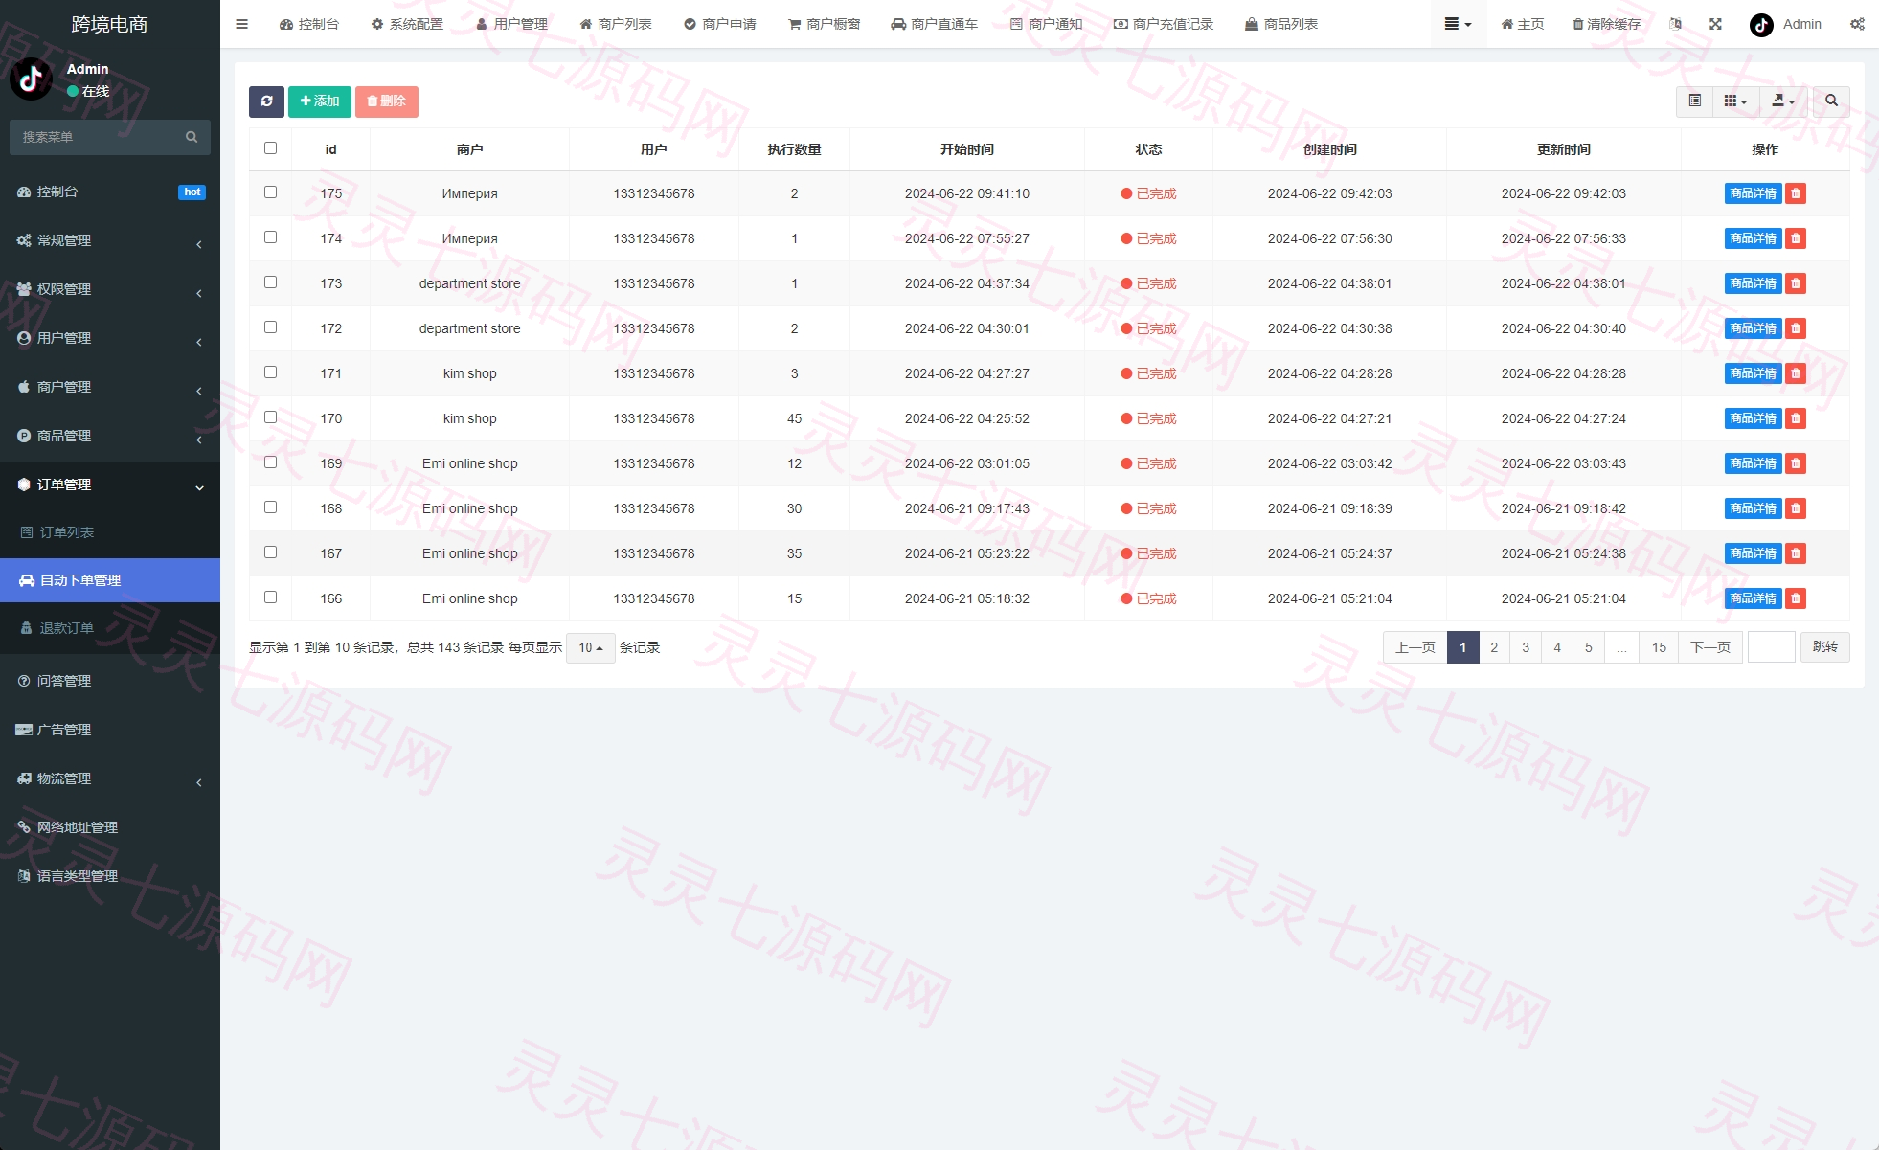This screenshot has width=1879, height=1150.
Task: Click the TikTok avatar in sidebar
Action: coord(31,79)
